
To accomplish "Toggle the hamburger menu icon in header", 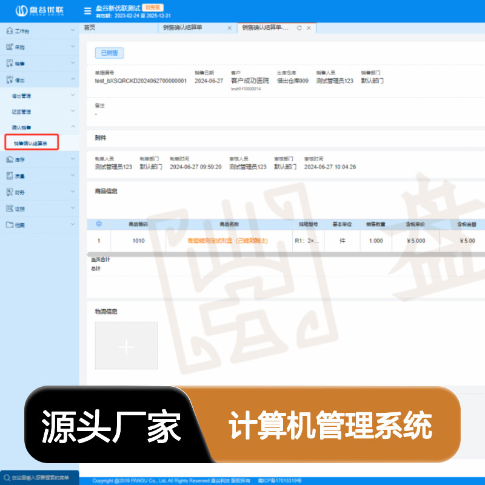I will point(87,11).
